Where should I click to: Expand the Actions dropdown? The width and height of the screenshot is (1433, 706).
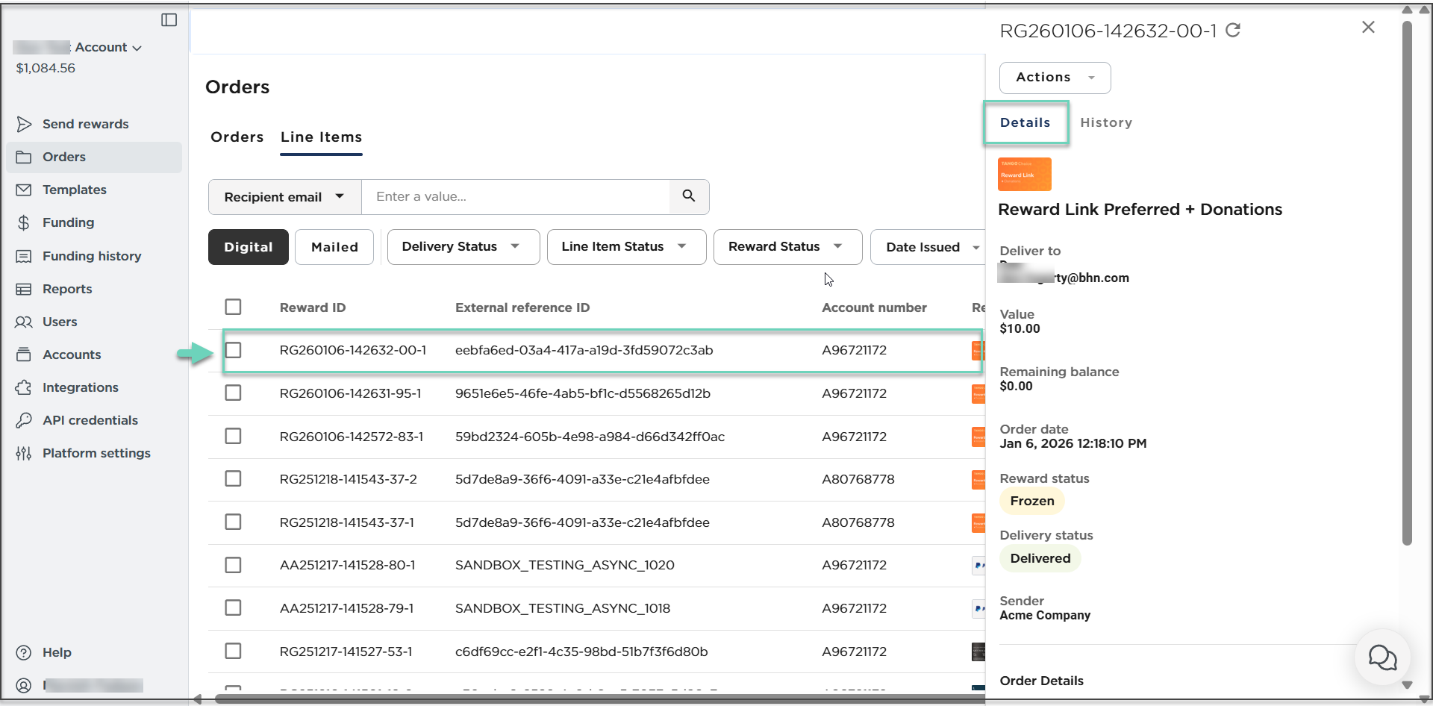coord(1055,78)
